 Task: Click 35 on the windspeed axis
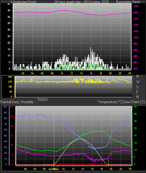9,23
